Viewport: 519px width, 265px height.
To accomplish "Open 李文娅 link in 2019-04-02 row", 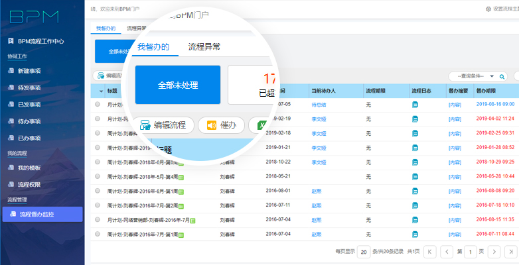I will pos(319,119).
